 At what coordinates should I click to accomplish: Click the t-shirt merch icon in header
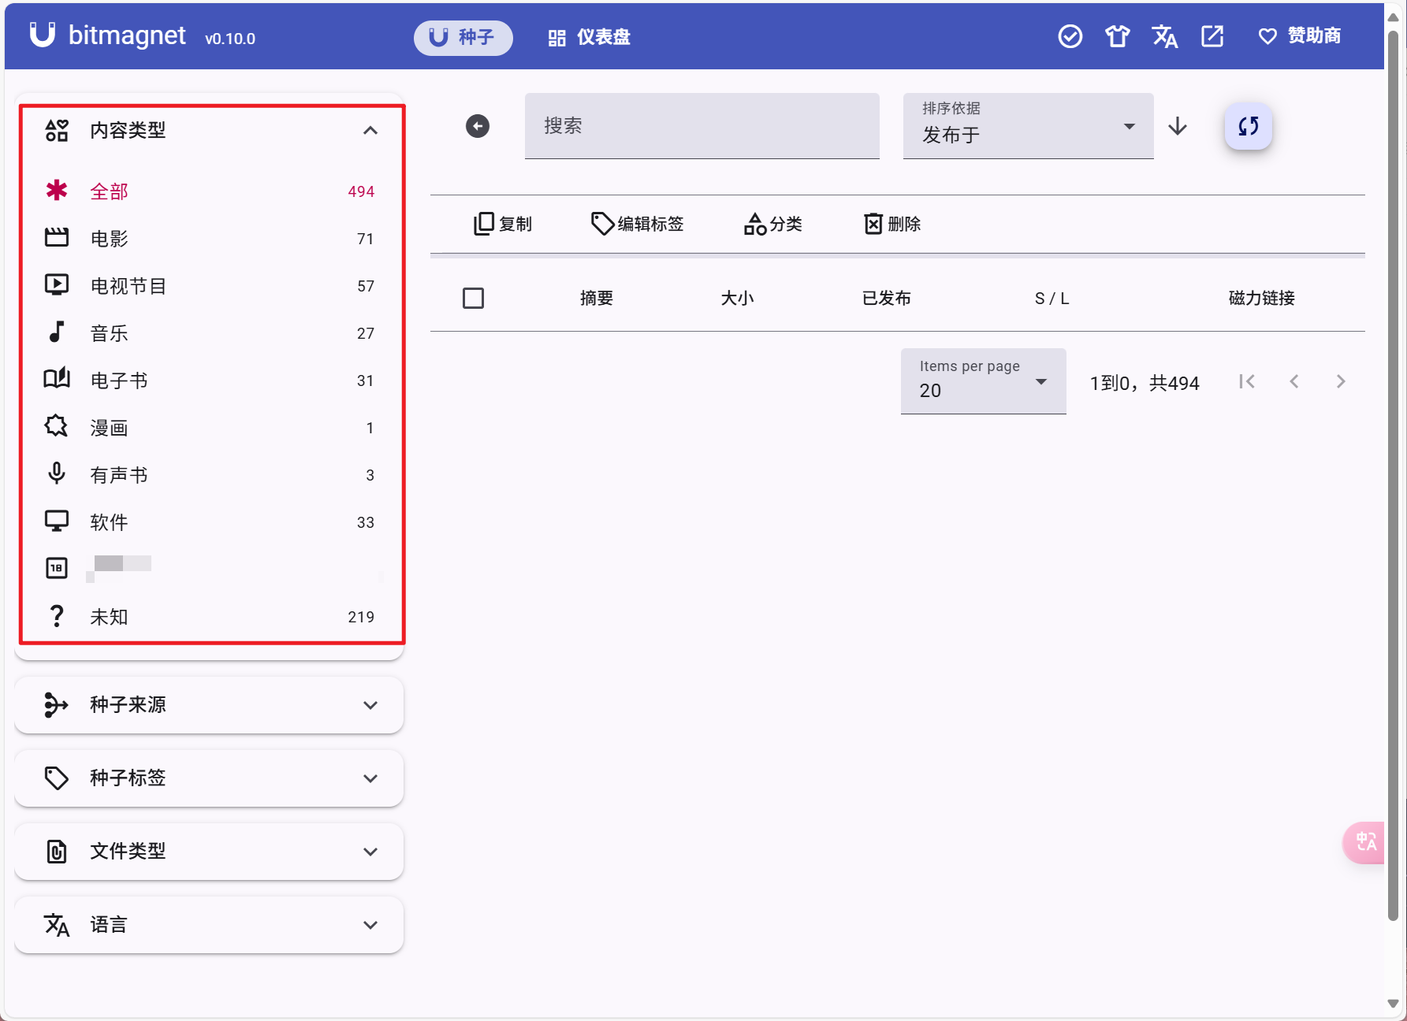click(x=1117, y=36)
